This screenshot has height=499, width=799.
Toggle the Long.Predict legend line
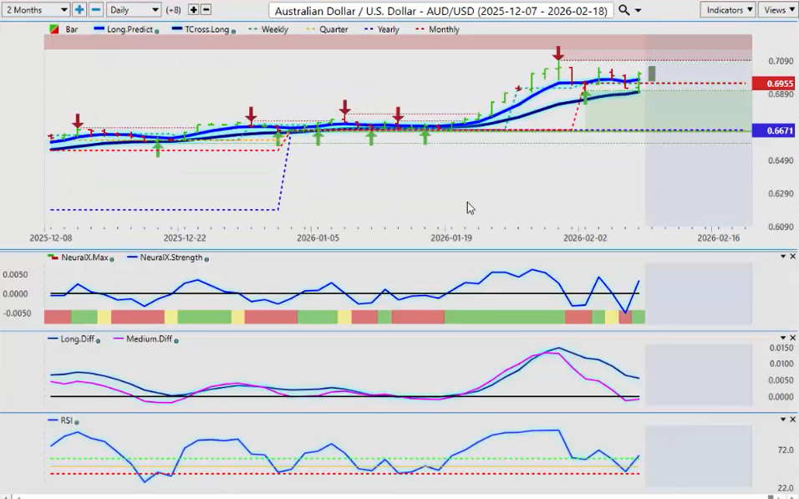[125, 29]
